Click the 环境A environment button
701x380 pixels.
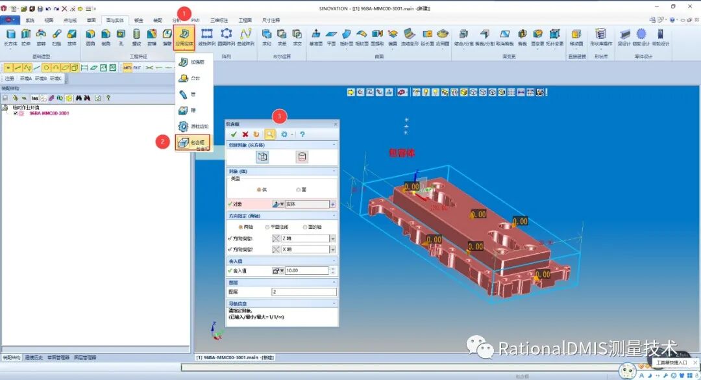tap(26, 79)
